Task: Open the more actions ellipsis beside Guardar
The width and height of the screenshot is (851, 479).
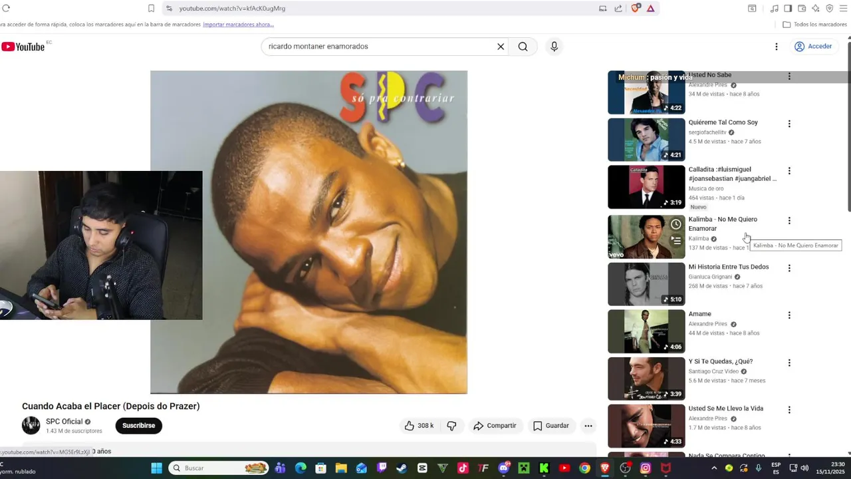Action: click(x=588, y=426)
